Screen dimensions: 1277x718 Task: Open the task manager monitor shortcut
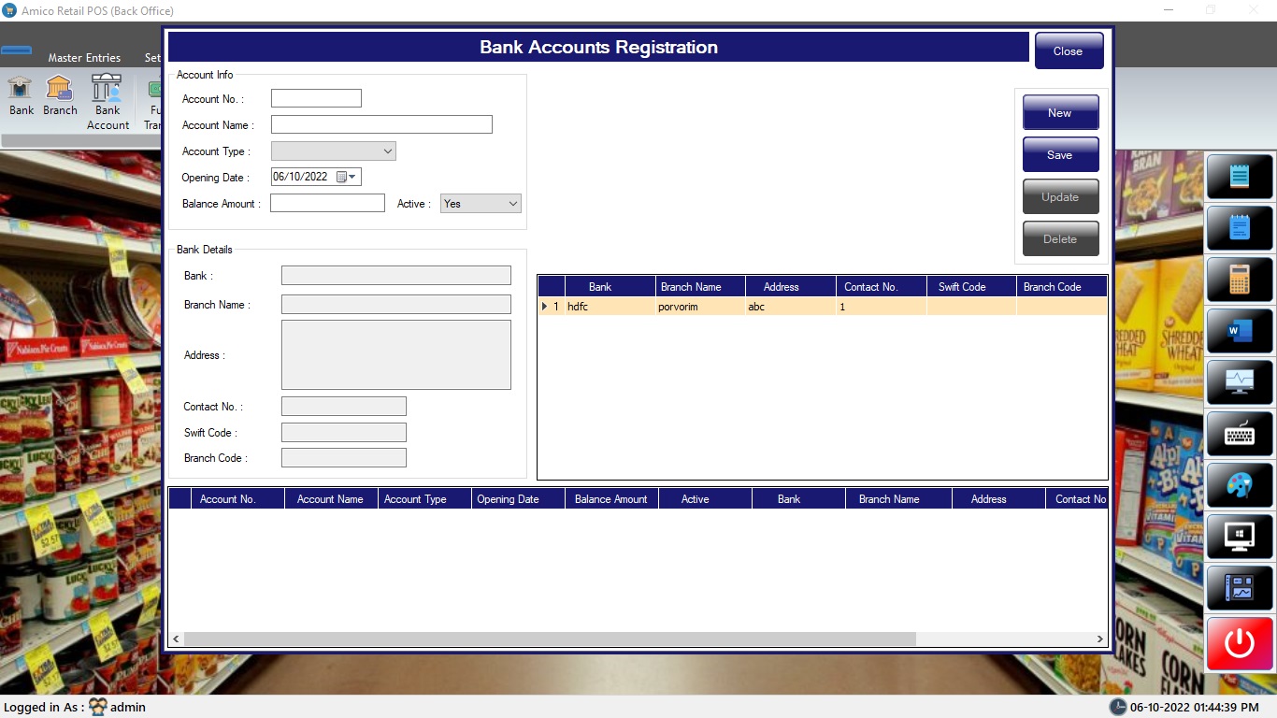point(1240,381)
